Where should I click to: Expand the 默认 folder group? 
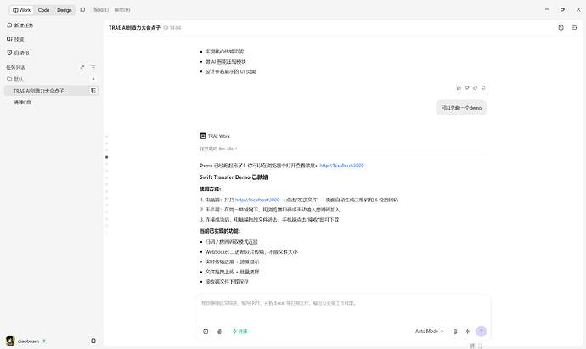click(15, 79)
